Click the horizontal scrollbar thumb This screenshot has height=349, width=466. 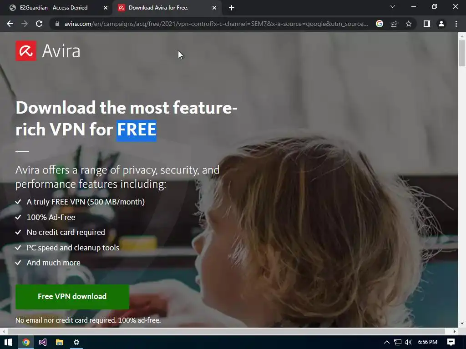pyautogui.click(x=226, y=331)
